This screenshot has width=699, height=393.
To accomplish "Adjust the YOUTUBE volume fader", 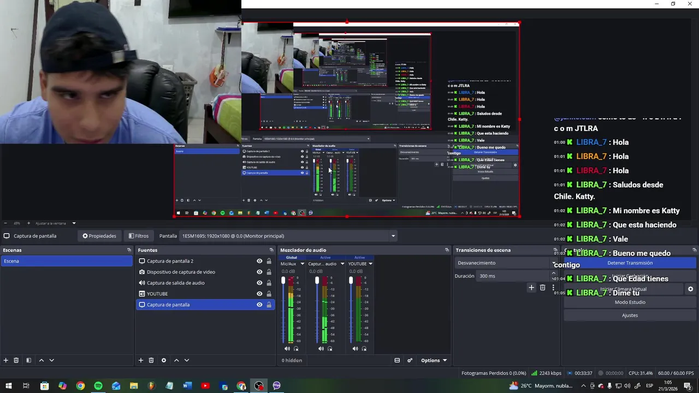I will point(351,281).
